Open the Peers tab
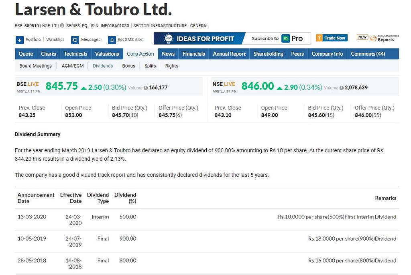The height and width of the screenshot is (275, 411). coord(297,54)
